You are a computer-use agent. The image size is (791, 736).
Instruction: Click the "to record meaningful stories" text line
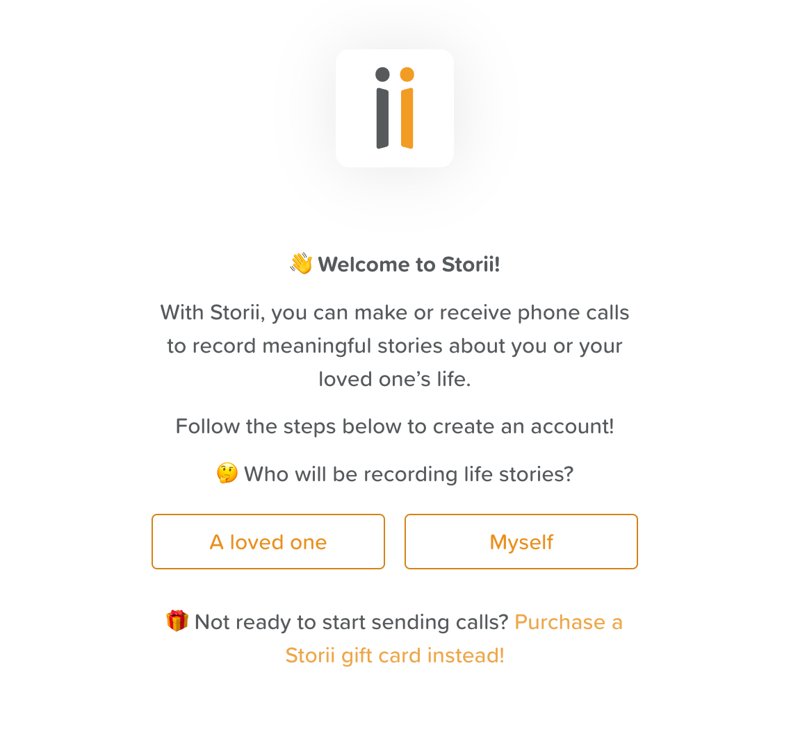(395, 346)
